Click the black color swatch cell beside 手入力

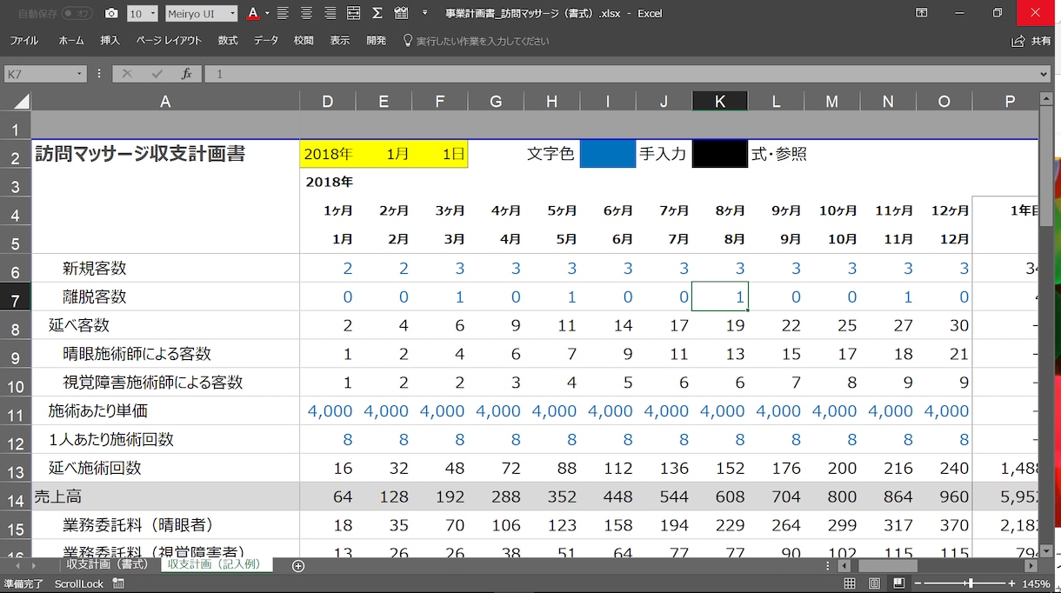(720, 154)
